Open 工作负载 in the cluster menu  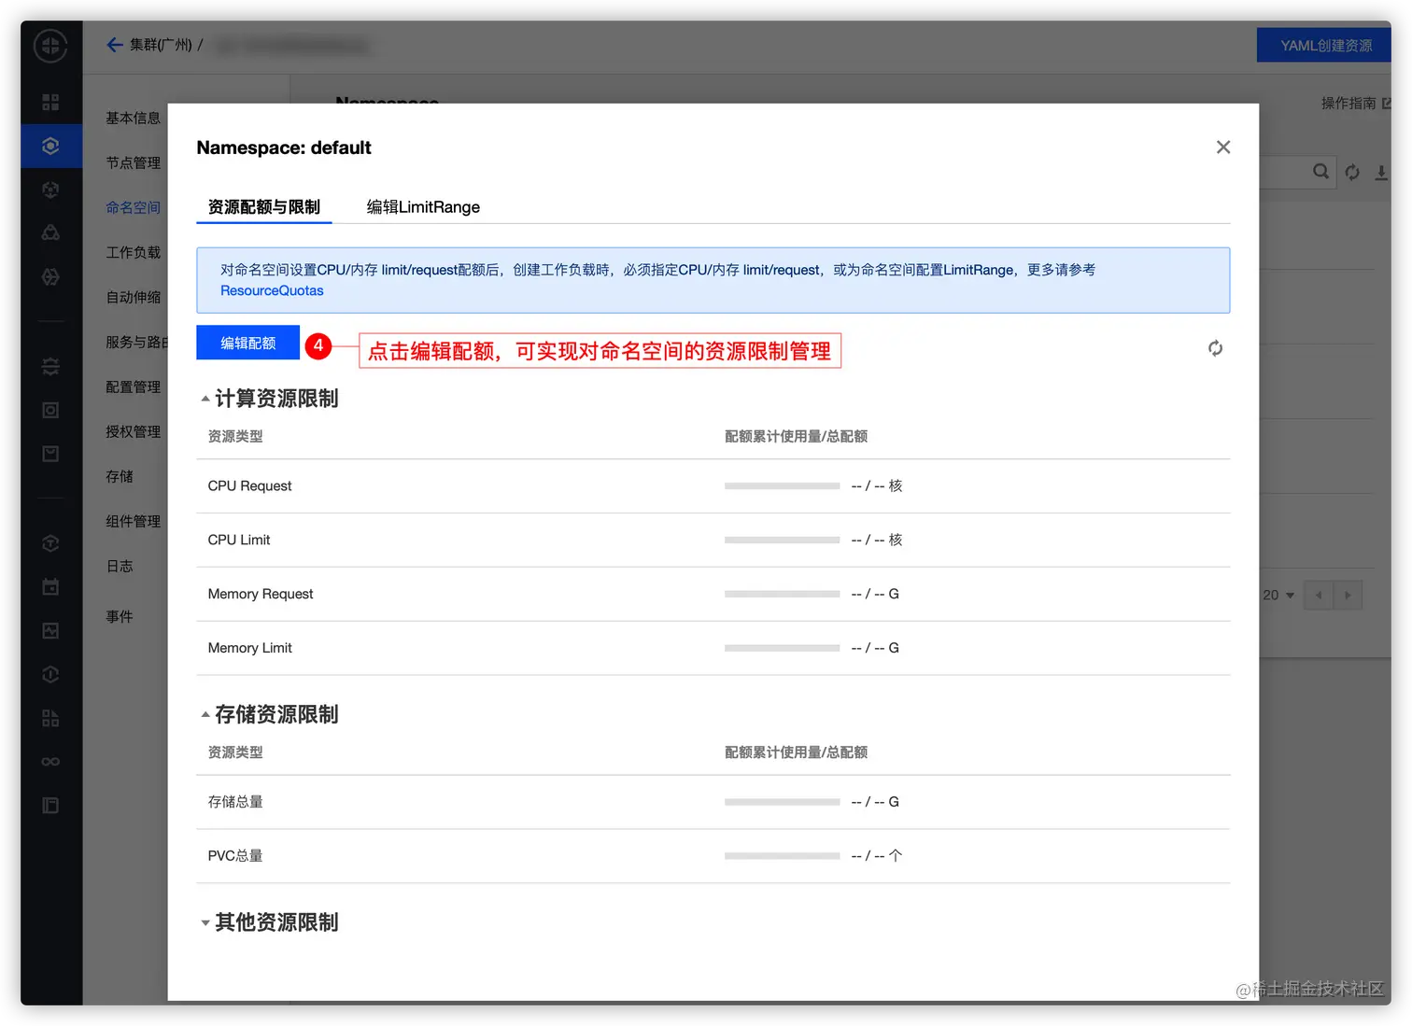[x=134, y=252]
